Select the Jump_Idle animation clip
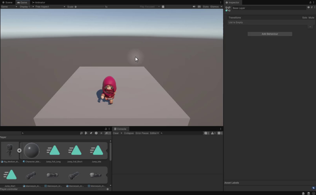 [x=96, y=150]
